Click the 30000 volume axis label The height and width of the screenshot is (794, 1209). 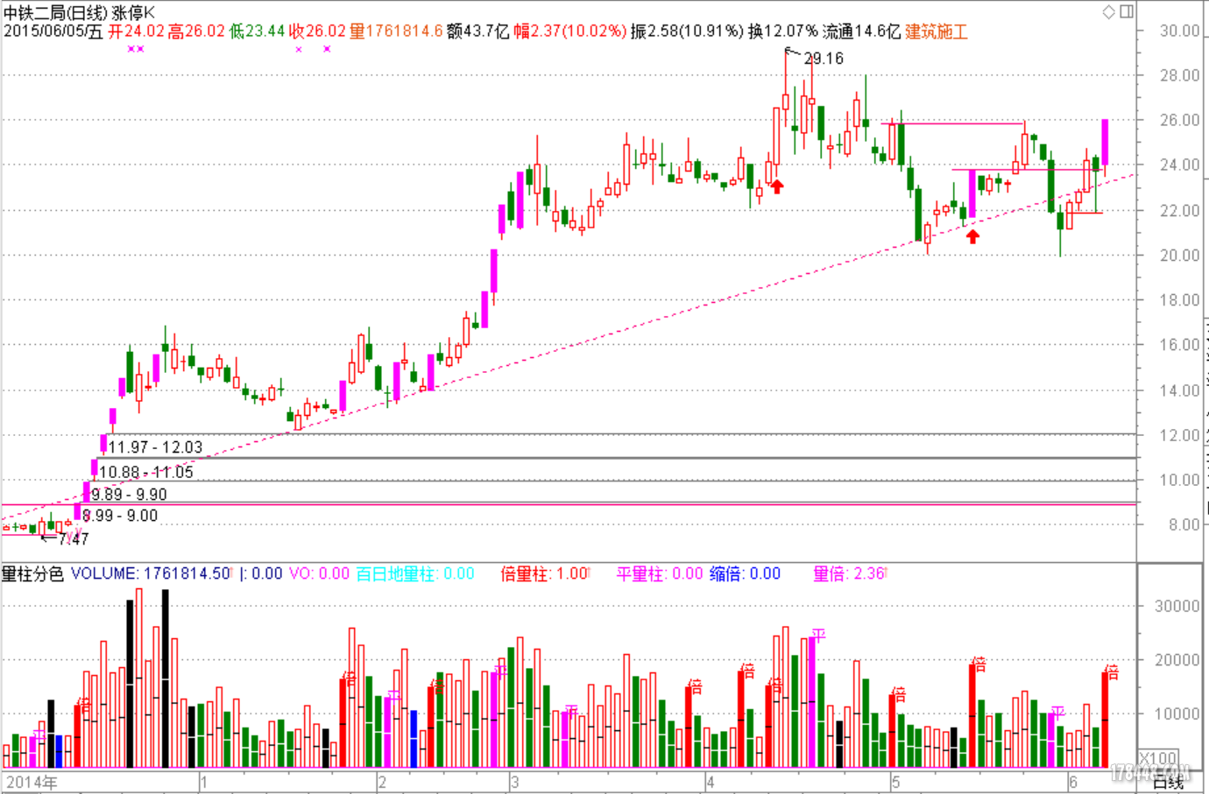tap(1177, 606)
